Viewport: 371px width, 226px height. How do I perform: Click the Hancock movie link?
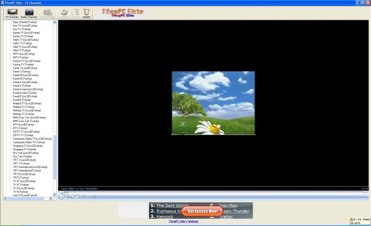coord(165,216)
